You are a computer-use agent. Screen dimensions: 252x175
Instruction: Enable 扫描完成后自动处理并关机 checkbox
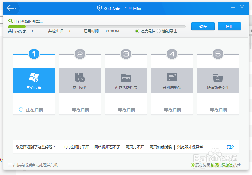pyautogui.click(x=10, y=165)
